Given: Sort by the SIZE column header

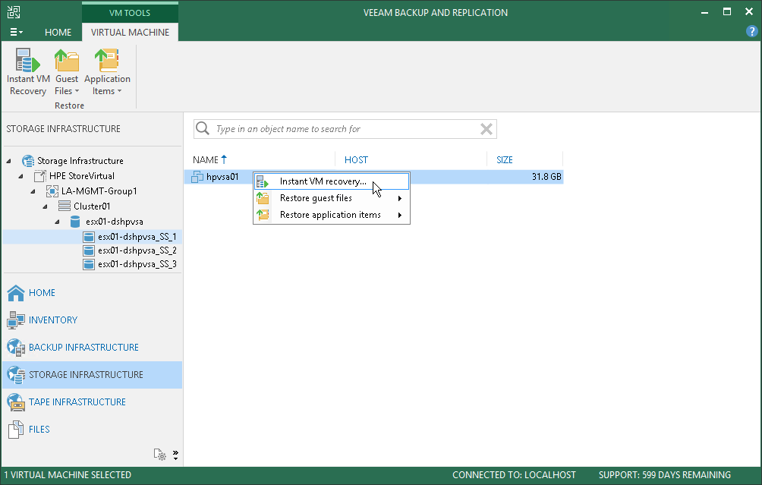Looking at the screenshot, I should coord(505,160).
